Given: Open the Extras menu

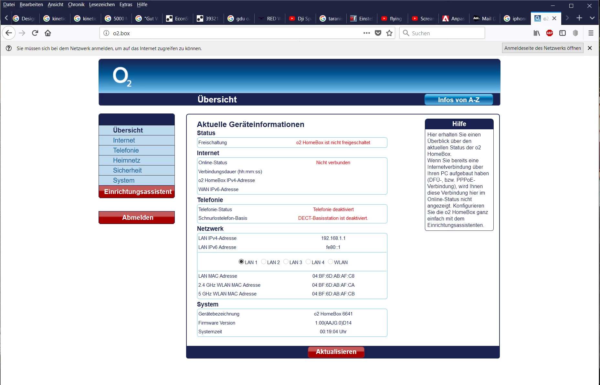Looking at the screenshot, I should (126, 5).
